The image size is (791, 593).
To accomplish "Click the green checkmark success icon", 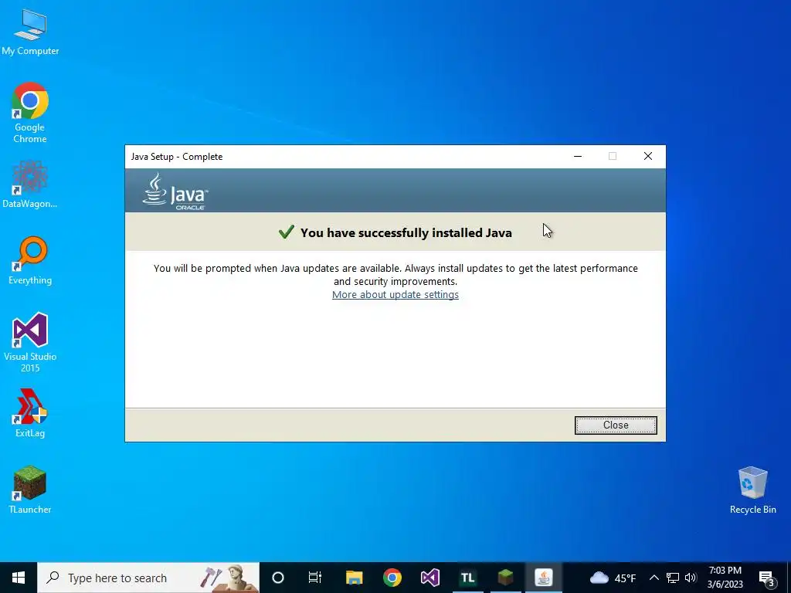I will [286, 232].
